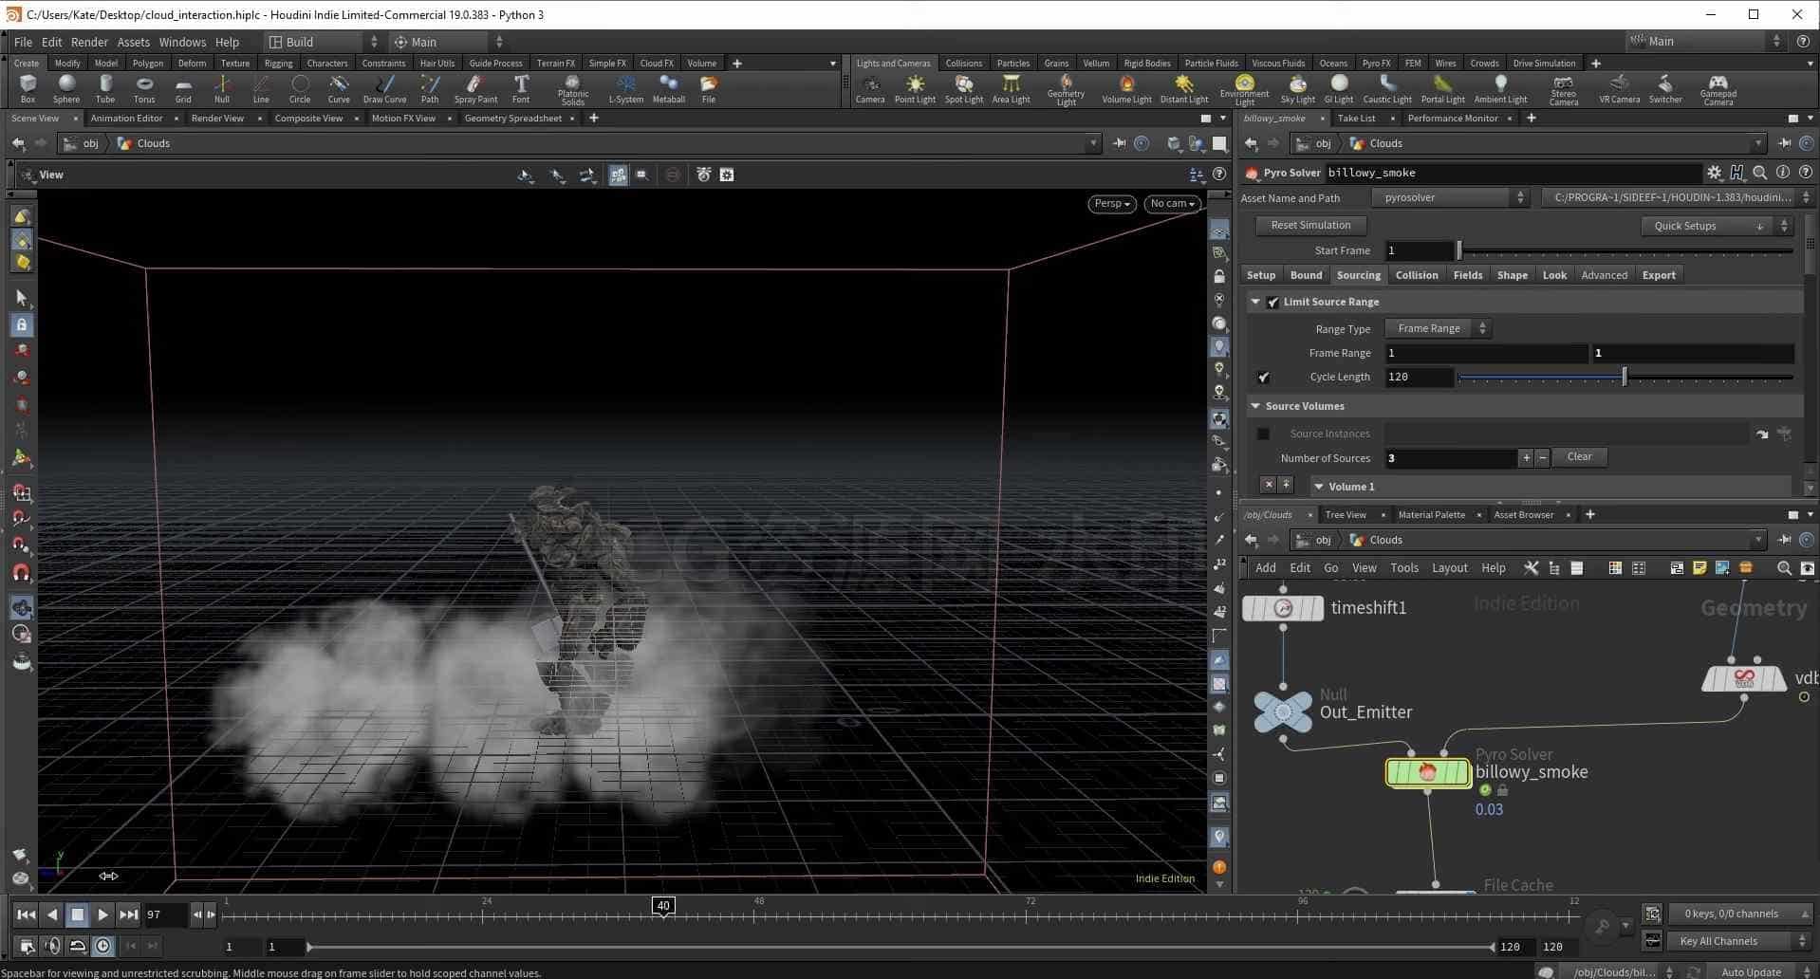Toggle the Source Instances checkbox
This screenshot has height=979, width=1820.
click(1263, 434)
